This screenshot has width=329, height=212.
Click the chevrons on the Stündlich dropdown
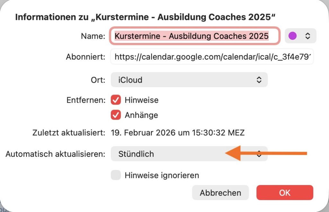click(259, 154)
